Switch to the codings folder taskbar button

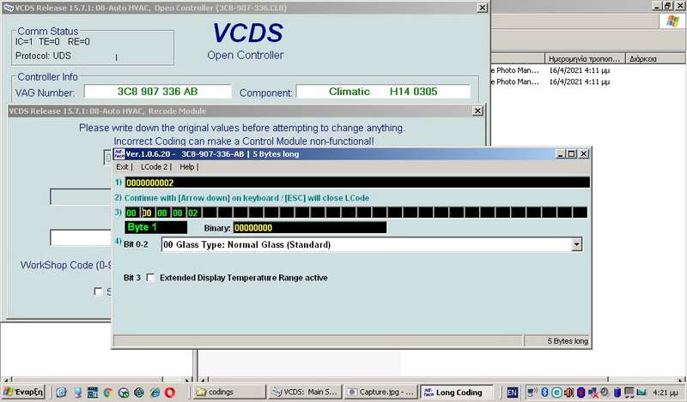(x=229, y=392)
